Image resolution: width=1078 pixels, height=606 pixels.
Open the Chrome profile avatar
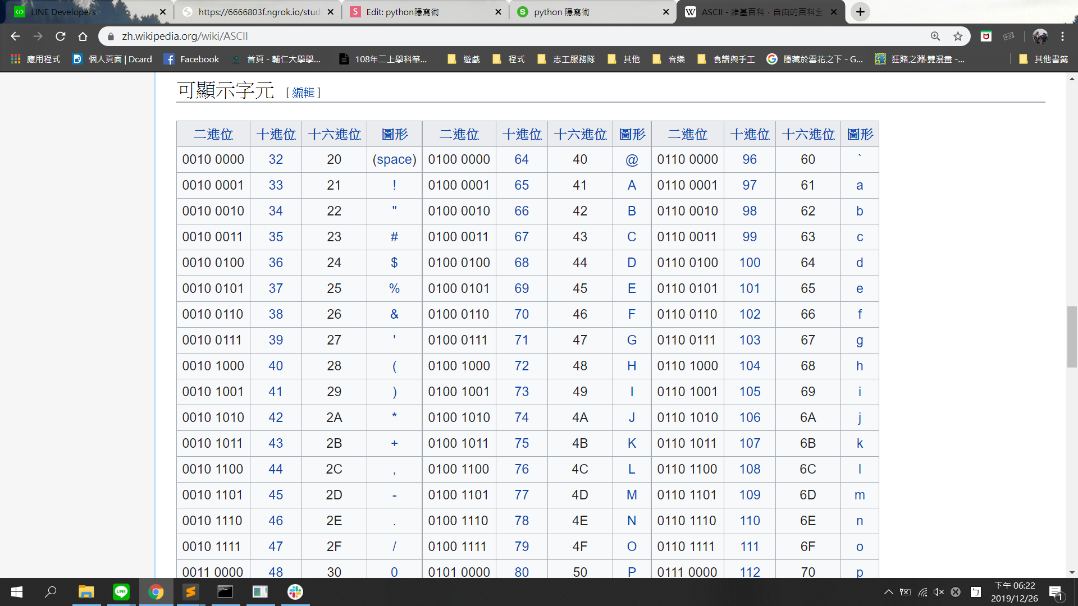[x=1040, y=36]
